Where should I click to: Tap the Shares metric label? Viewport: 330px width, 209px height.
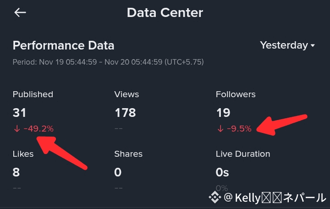[x=128, y=154]
